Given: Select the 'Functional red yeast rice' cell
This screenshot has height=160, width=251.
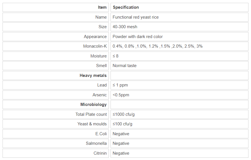Looking at the screenshot, I should (135, 17).
